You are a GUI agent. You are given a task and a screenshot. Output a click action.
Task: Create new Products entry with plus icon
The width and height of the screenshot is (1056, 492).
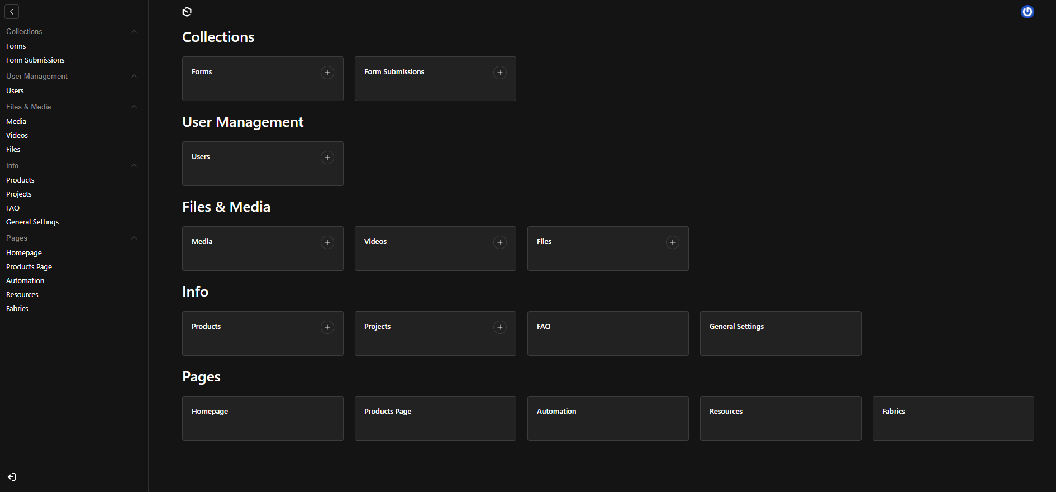(327, 327)
